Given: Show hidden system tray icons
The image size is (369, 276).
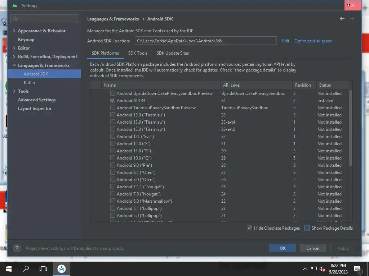Looking at the screenshot, I should coord(305,269).
